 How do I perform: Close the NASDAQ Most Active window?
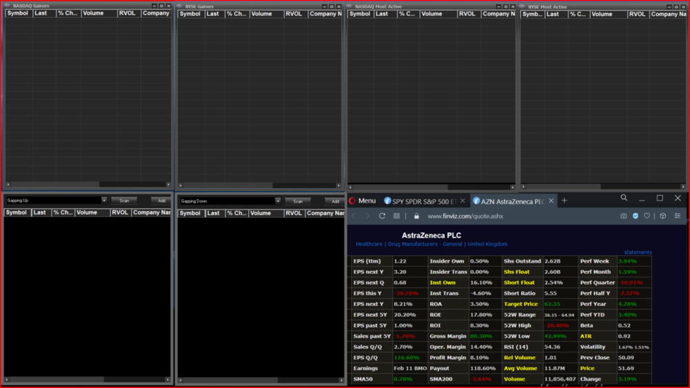513,7
